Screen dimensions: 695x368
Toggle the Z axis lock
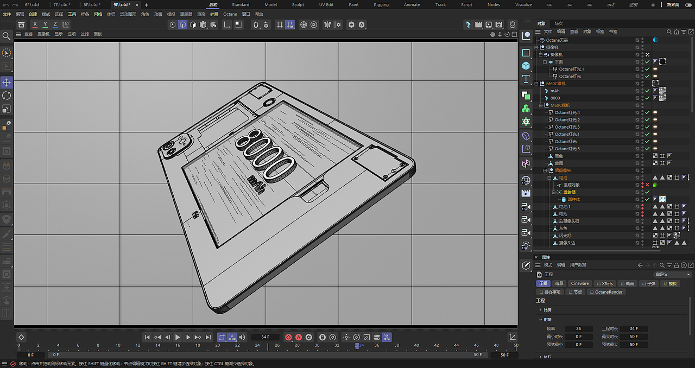pos(55,24)
